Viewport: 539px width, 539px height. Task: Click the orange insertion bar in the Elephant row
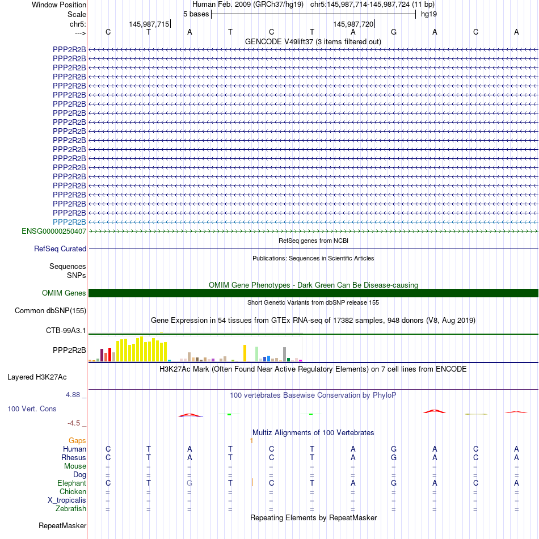pyautogui.click(x=252, y=482)
